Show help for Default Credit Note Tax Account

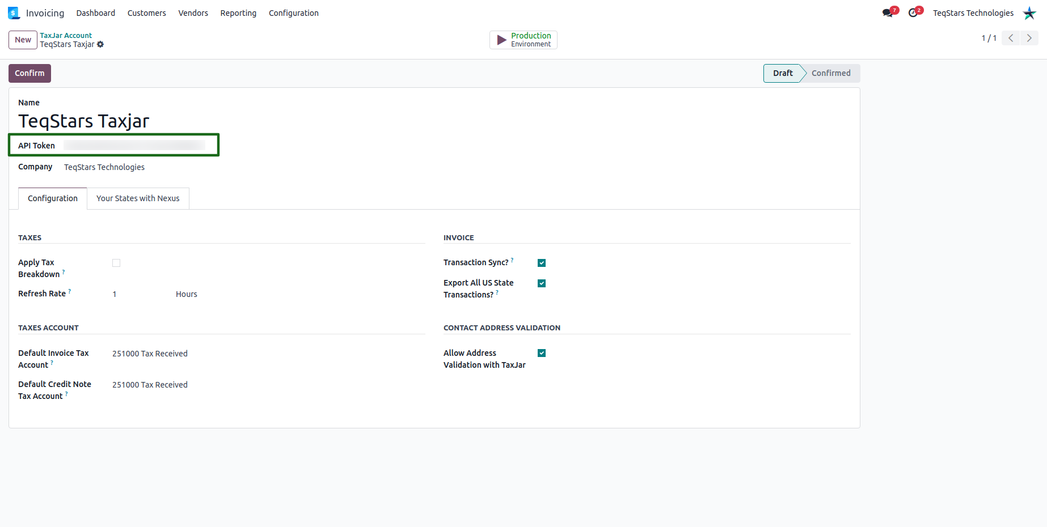coord(66,394)
